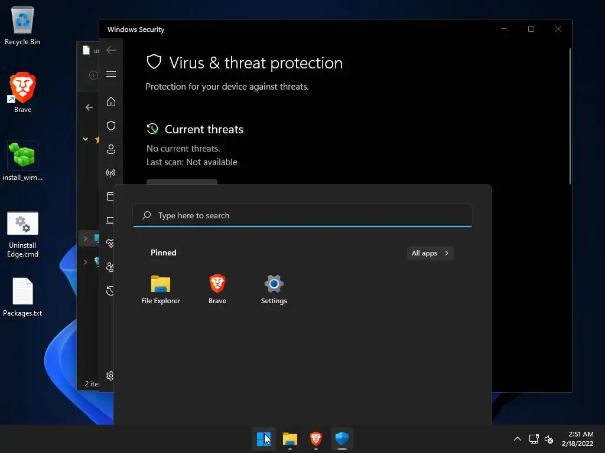This screenshot has width=605, height=453.
Task: Open Brave browser taskbar icon
Action: click(x=316, y=439)
